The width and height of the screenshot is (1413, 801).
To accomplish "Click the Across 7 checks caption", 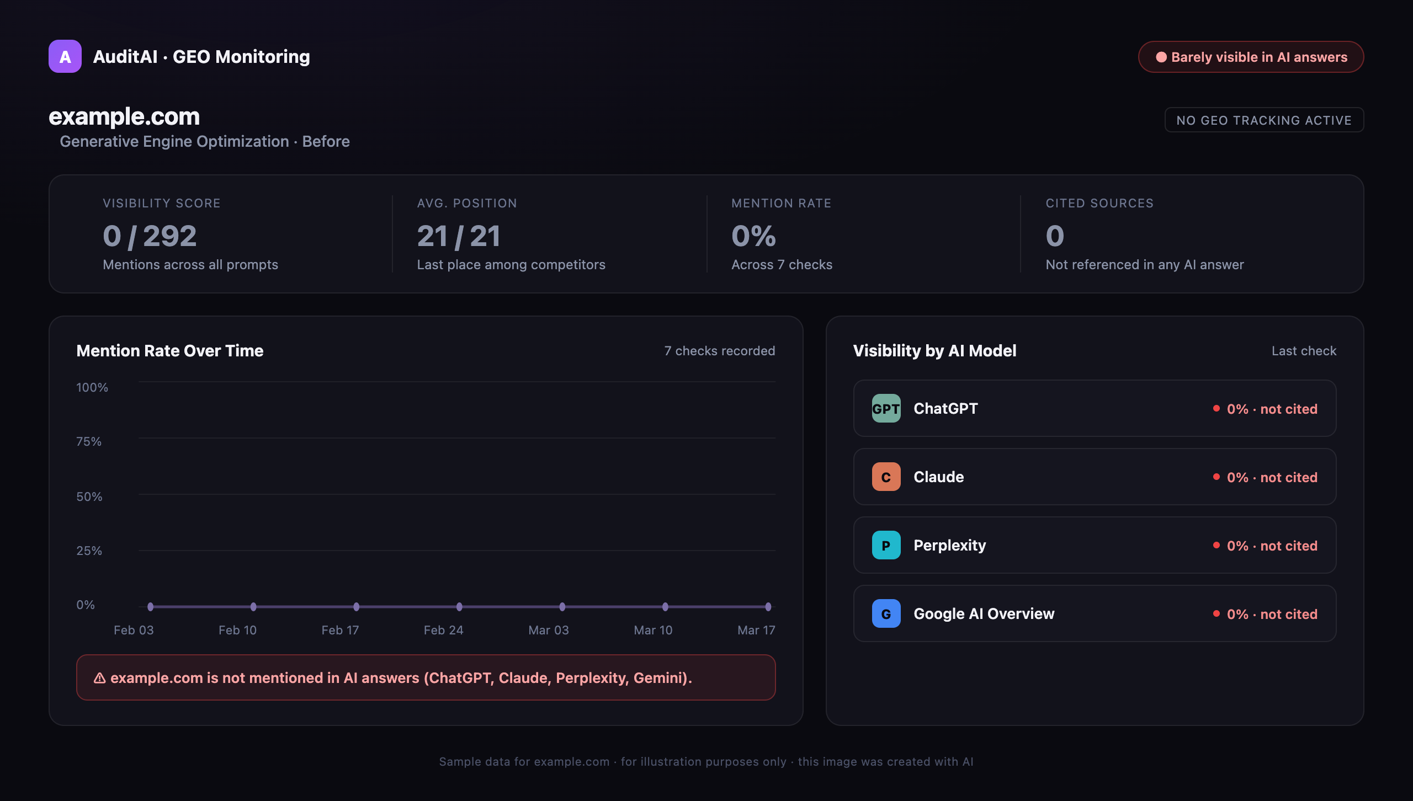I will click(x=782, y=265).
